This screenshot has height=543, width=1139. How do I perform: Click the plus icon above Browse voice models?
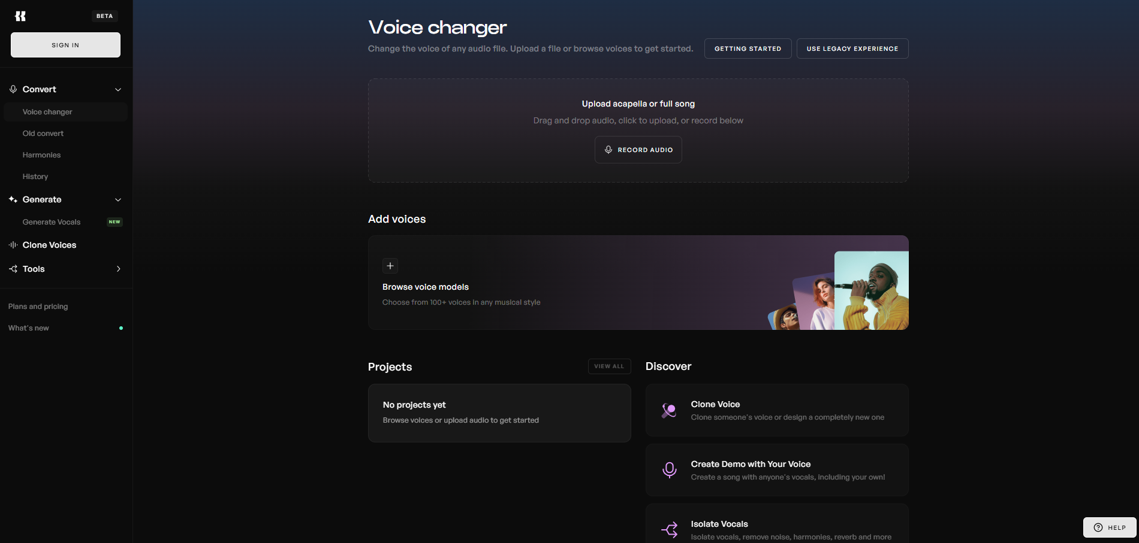click(x=390, y=266)
